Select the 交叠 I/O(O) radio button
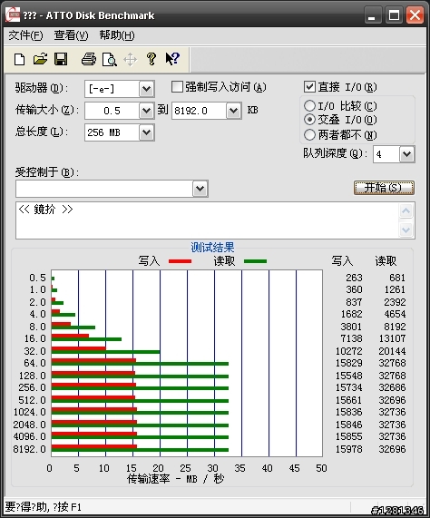Viewport: 430px width, 518px height. 309,119
